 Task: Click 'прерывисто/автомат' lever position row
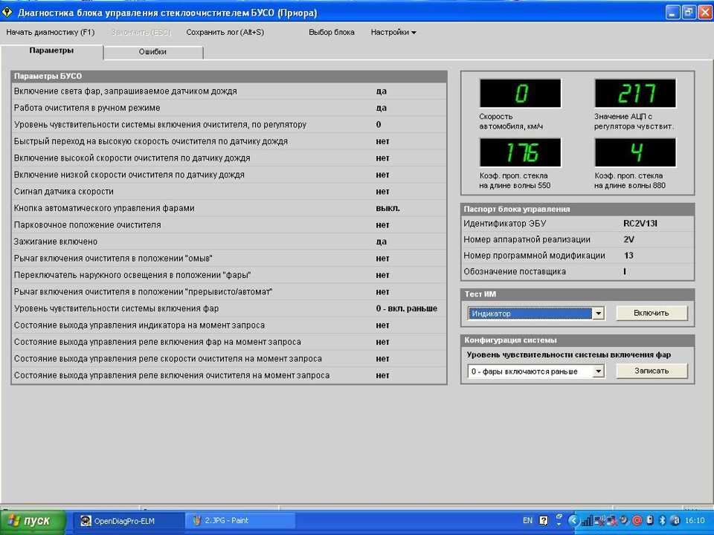pos(228,291)
